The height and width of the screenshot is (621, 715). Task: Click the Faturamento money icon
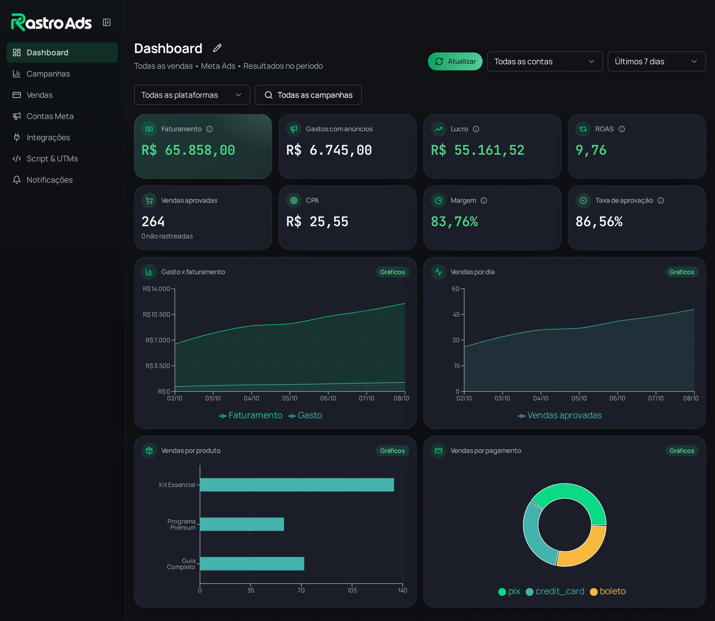pyautogui.click(x=149, y=129)
